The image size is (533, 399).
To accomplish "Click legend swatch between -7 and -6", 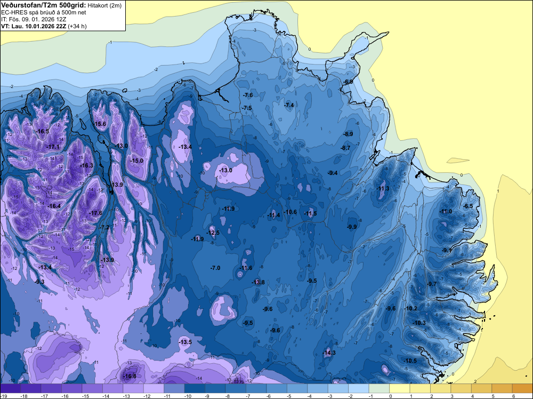I will pos(256,388).
